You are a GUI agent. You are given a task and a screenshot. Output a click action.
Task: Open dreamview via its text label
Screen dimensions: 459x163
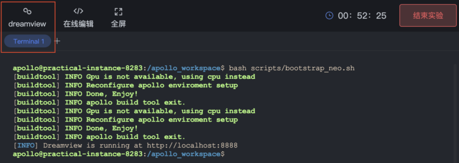[27, 24]
